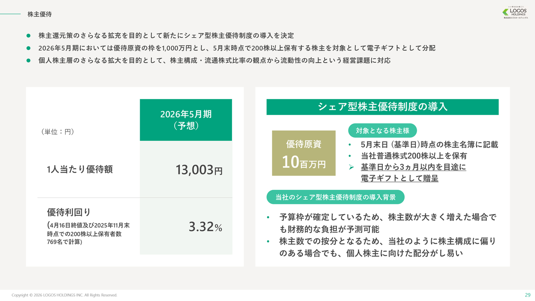This screenshot has width=535, height=301.
Task: Select the 対象となる株主様 pill label
Action: click(x=382, y=131)
